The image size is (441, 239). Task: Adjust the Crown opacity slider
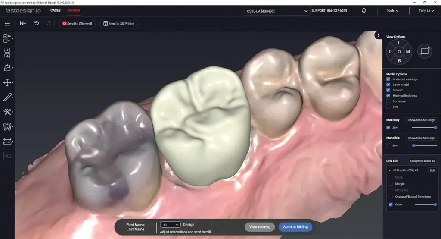click(425, 204)
